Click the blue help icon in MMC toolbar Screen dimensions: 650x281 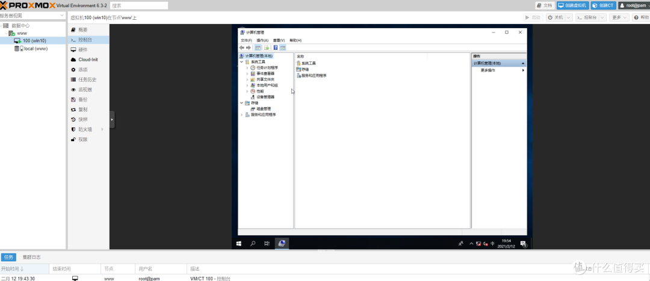click(275, 47)
